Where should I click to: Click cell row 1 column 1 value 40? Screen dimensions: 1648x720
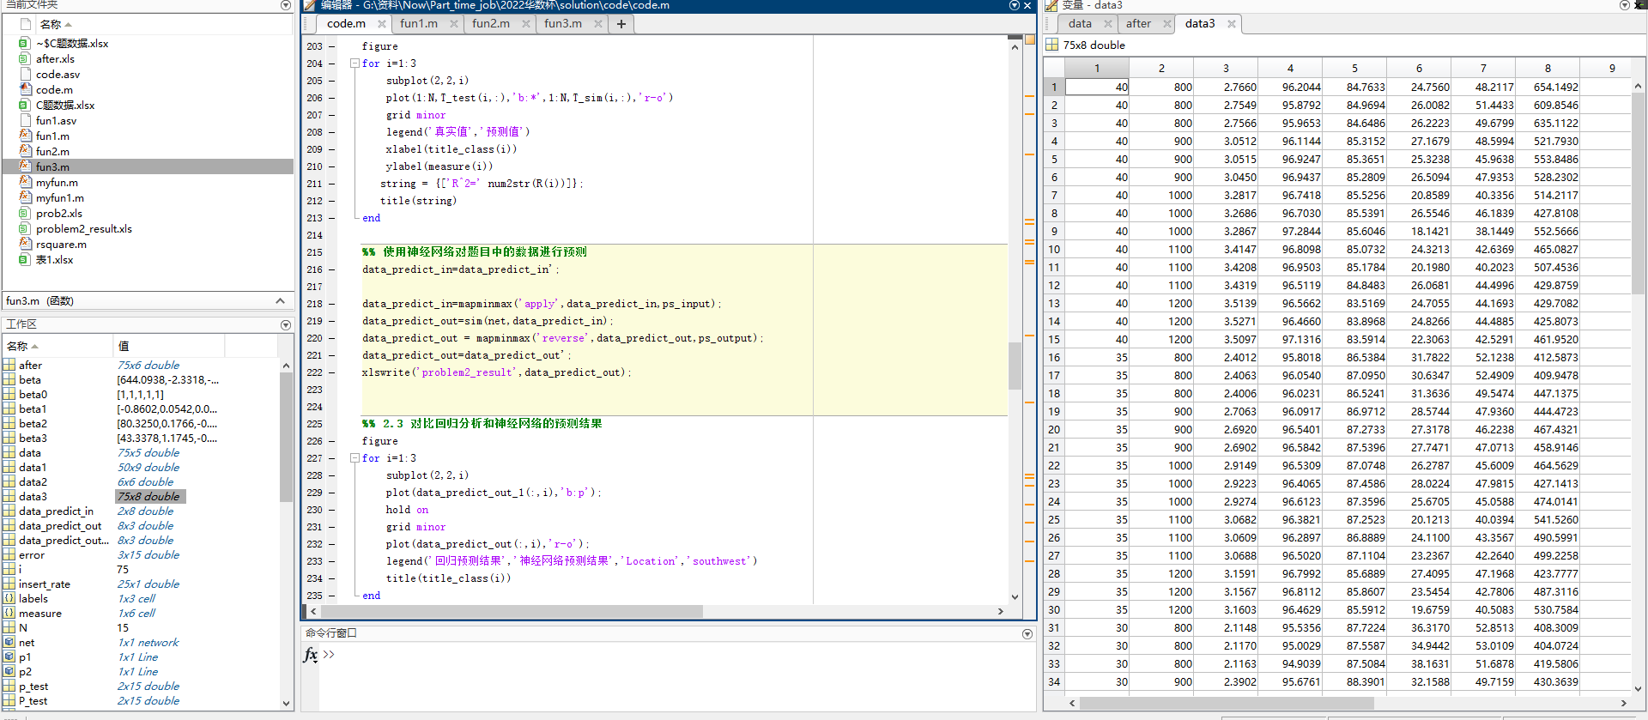pos(1097,87)
